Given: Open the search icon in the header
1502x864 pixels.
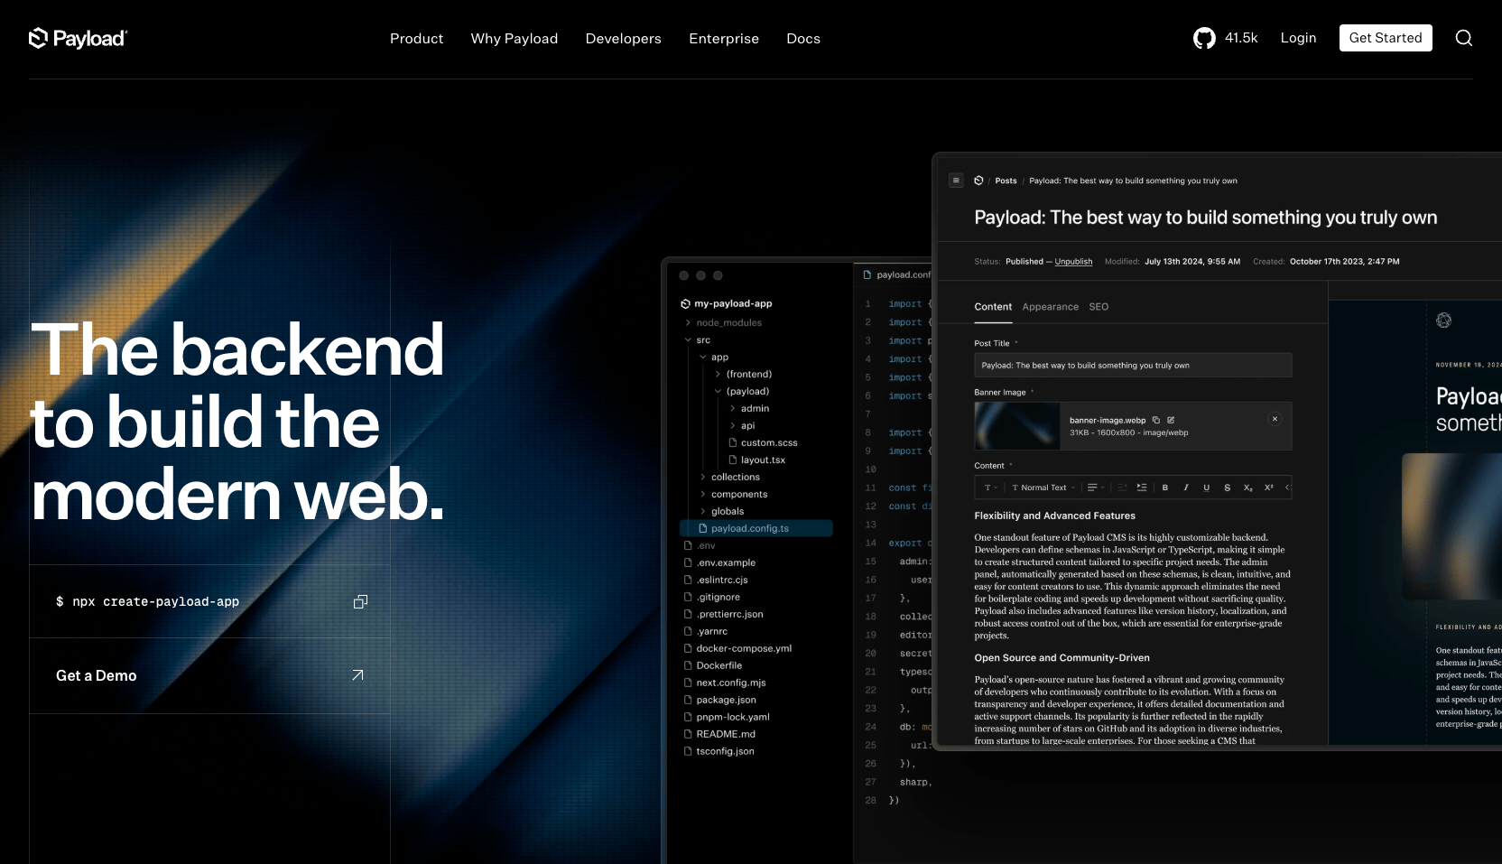Looking at the screenshot, I should click(1463, 38).
